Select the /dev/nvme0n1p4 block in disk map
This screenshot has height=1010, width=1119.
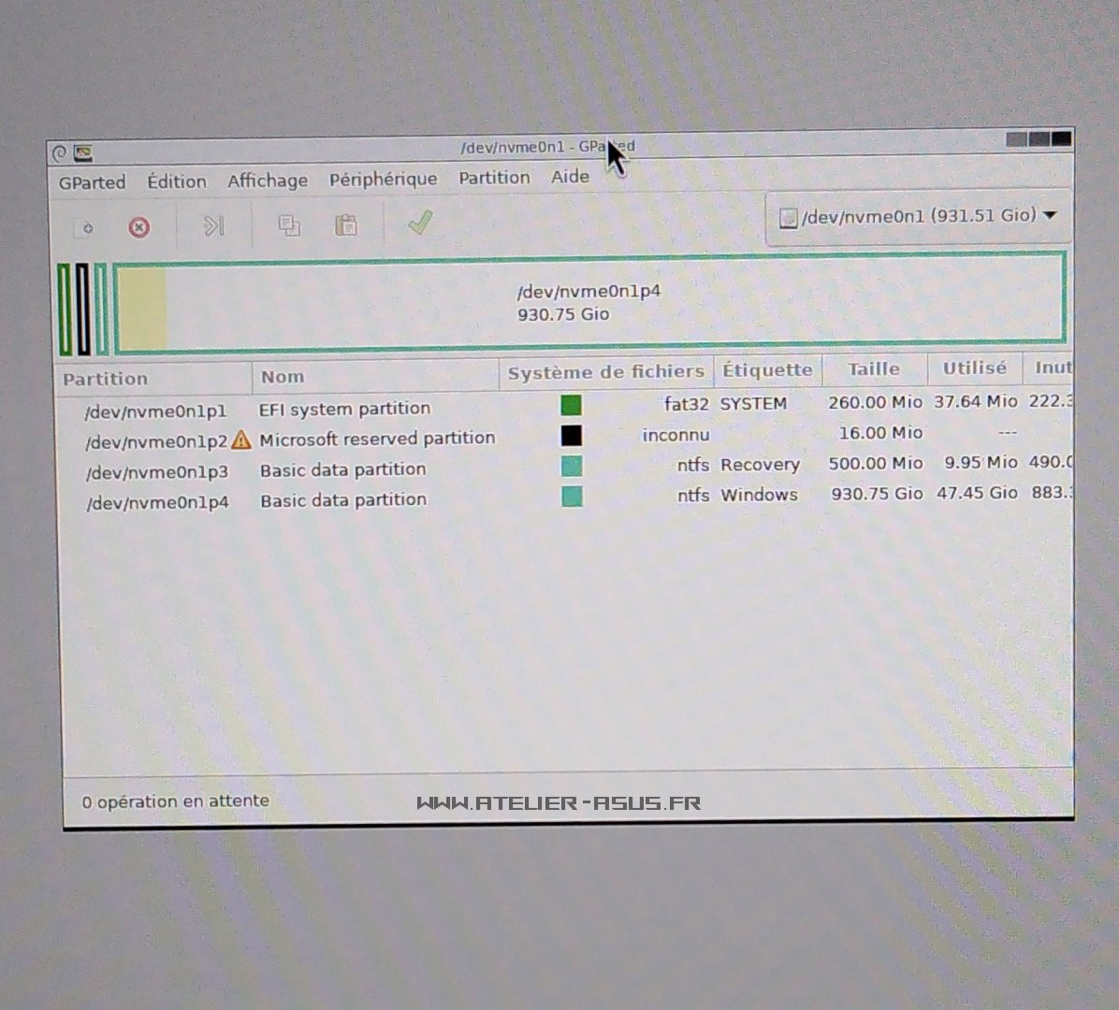point(589,302)
